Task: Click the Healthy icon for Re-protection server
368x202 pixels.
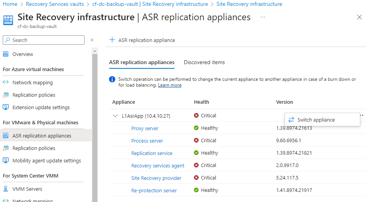Action: pyautogui.click(x=196, y=190)
